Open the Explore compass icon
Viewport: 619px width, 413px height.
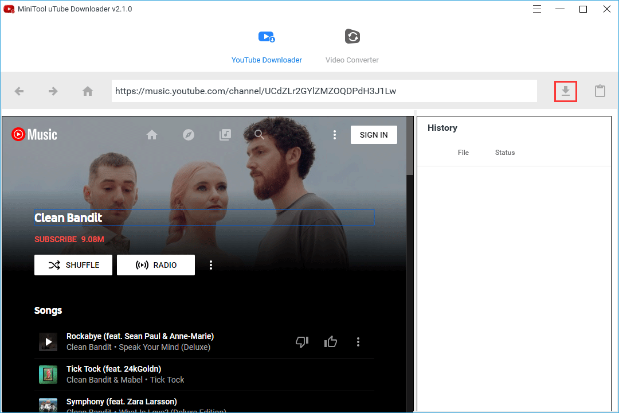point(189,135)
